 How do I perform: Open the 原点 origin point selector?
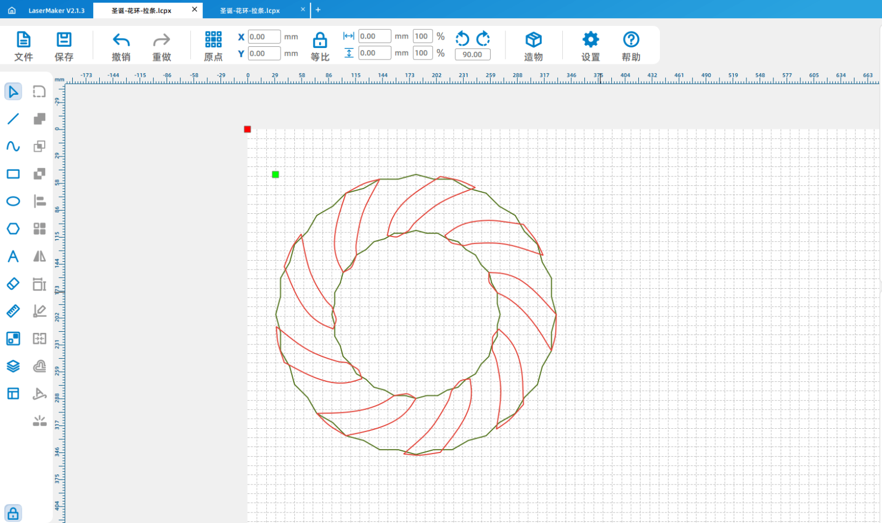point(213,46)
